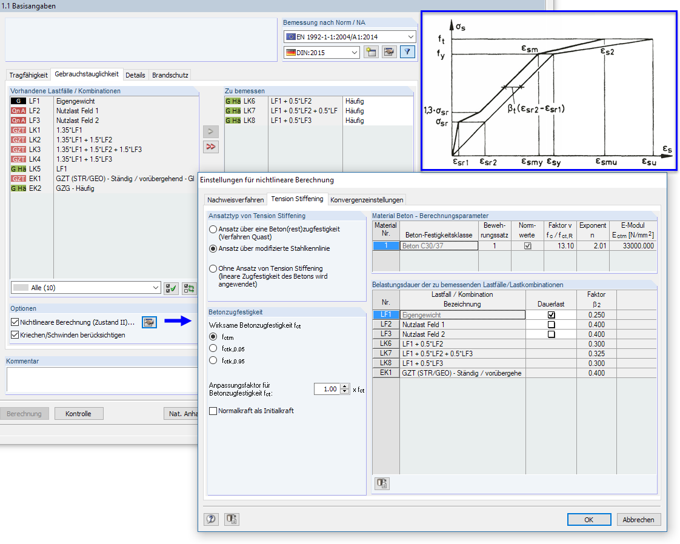
Task: Select LK5 row in available load cases
Action: pos(104,168)
